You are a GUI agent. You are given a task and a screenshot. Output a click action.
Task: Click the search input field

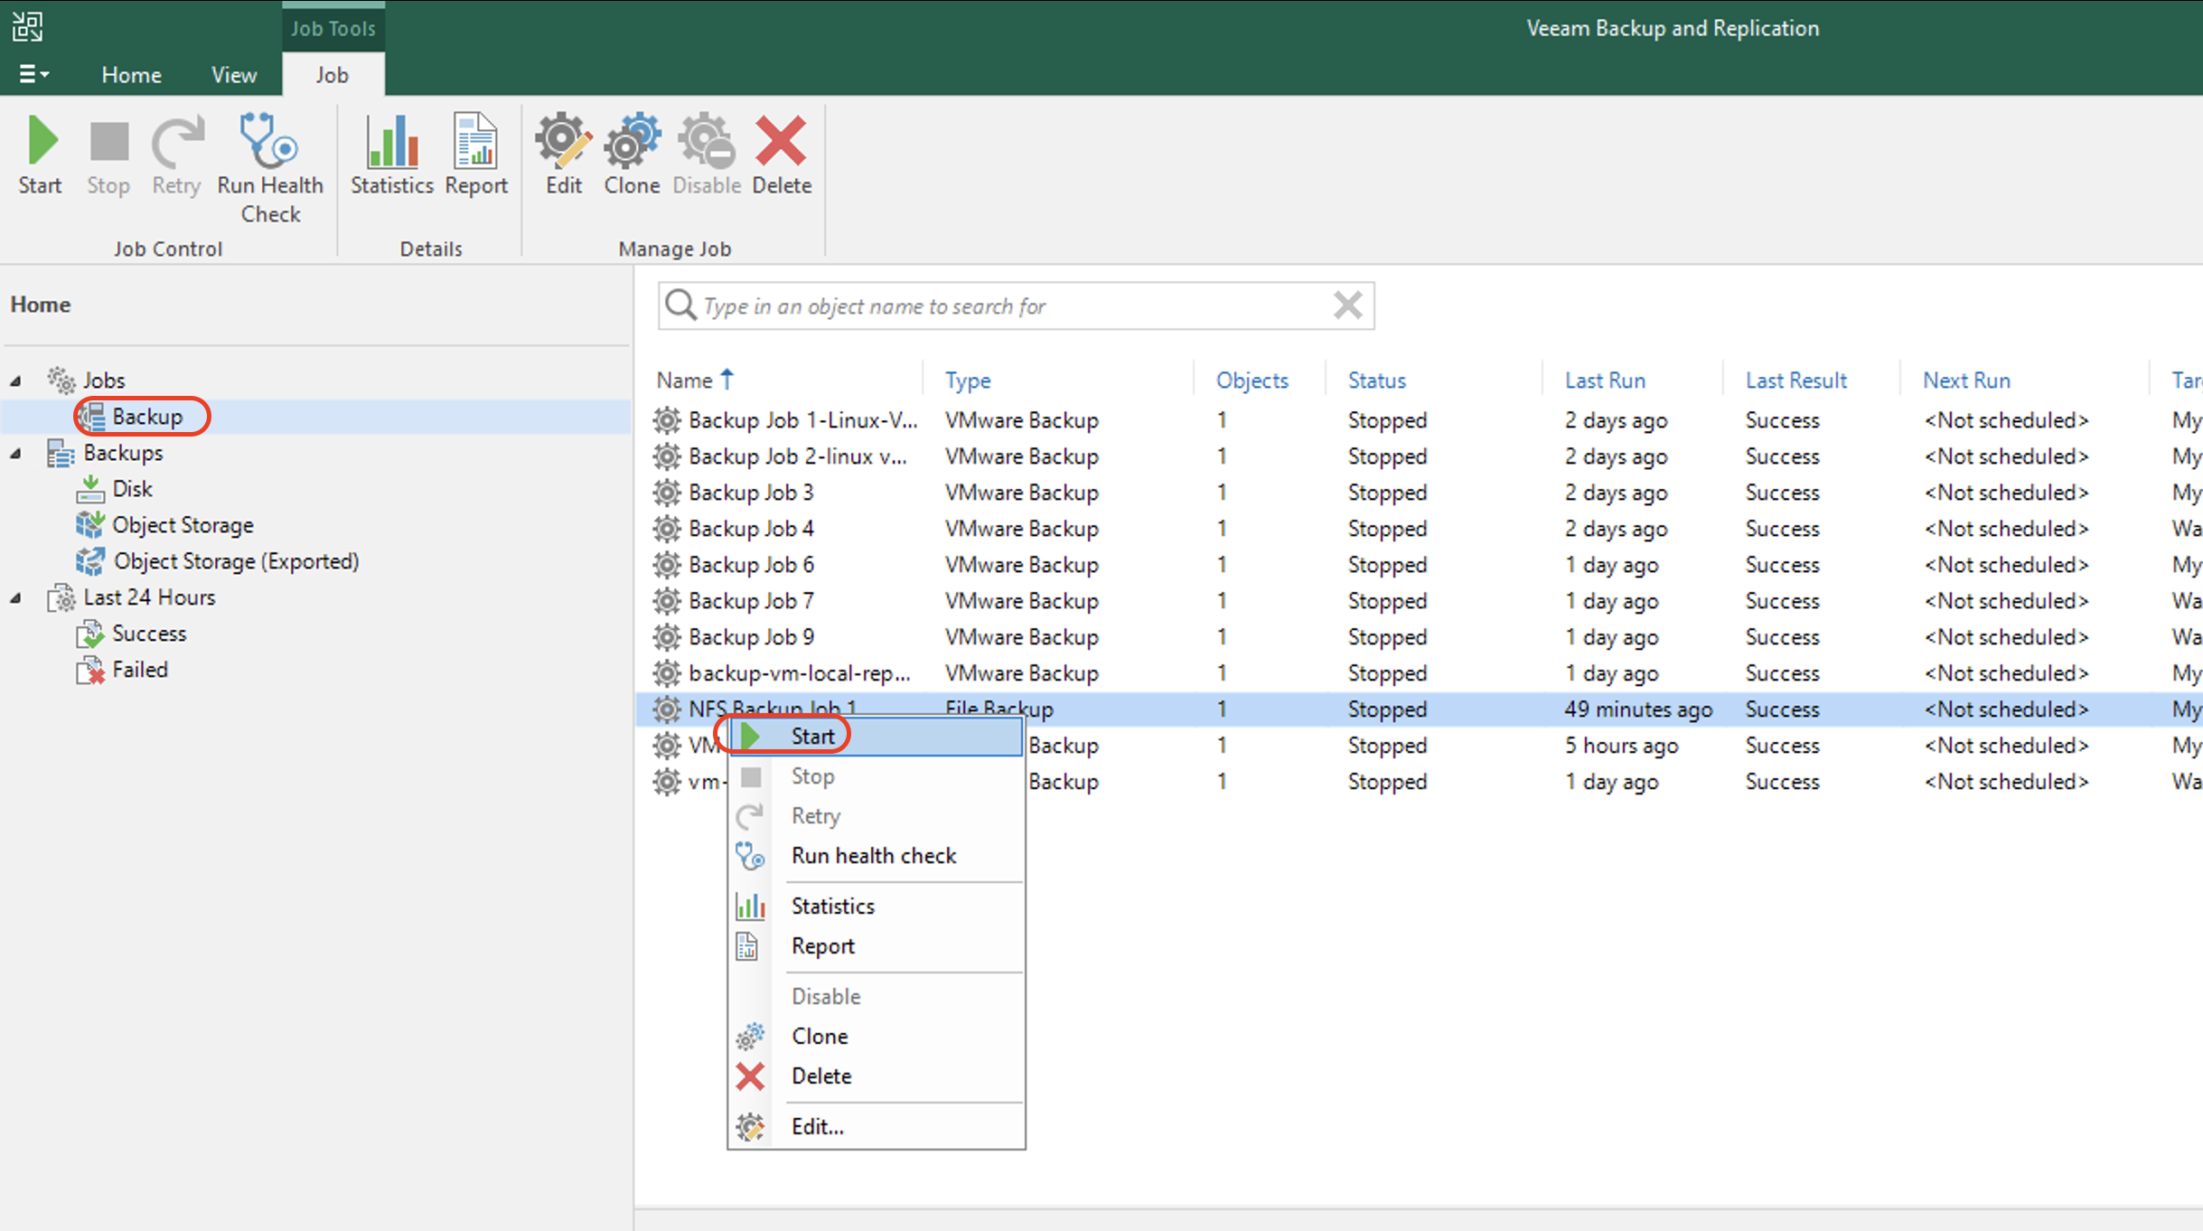(1016, 305)
